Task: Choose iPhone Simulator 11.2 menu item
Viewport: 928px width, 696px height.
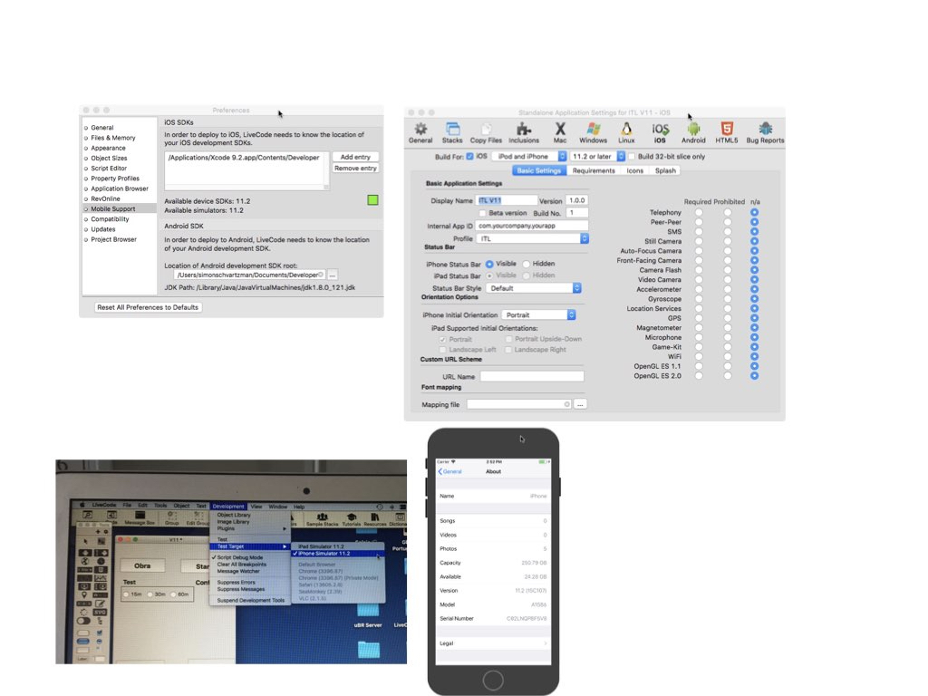Action: pos(337,554)
